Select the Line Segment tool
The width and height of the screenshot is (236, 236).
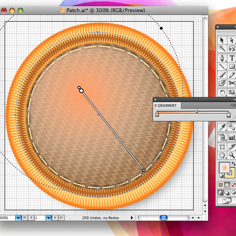click(222, 66)
